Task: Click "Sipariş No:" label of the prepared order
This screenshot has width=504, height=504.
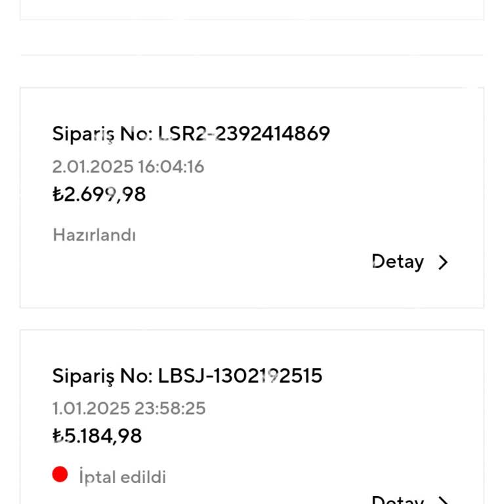Action: tap(102, 134)
